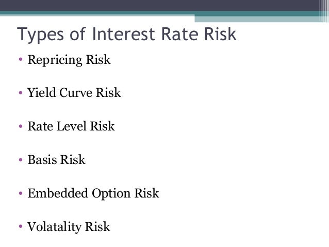
Task: Click the slide title Types of Interest Rate Risk
Action: click(127, 35)
